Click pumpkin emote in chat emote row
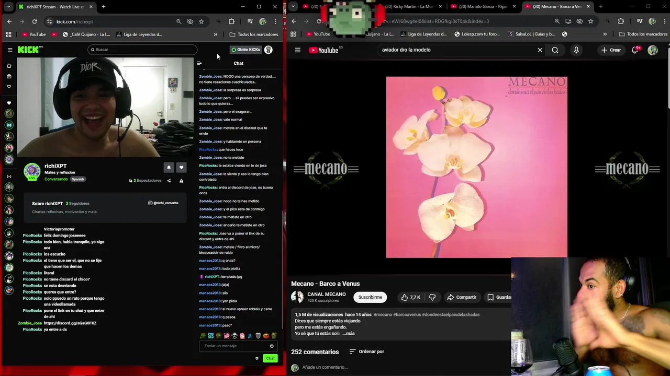Viewport: 670px width, 376px height. coord(266,336)
